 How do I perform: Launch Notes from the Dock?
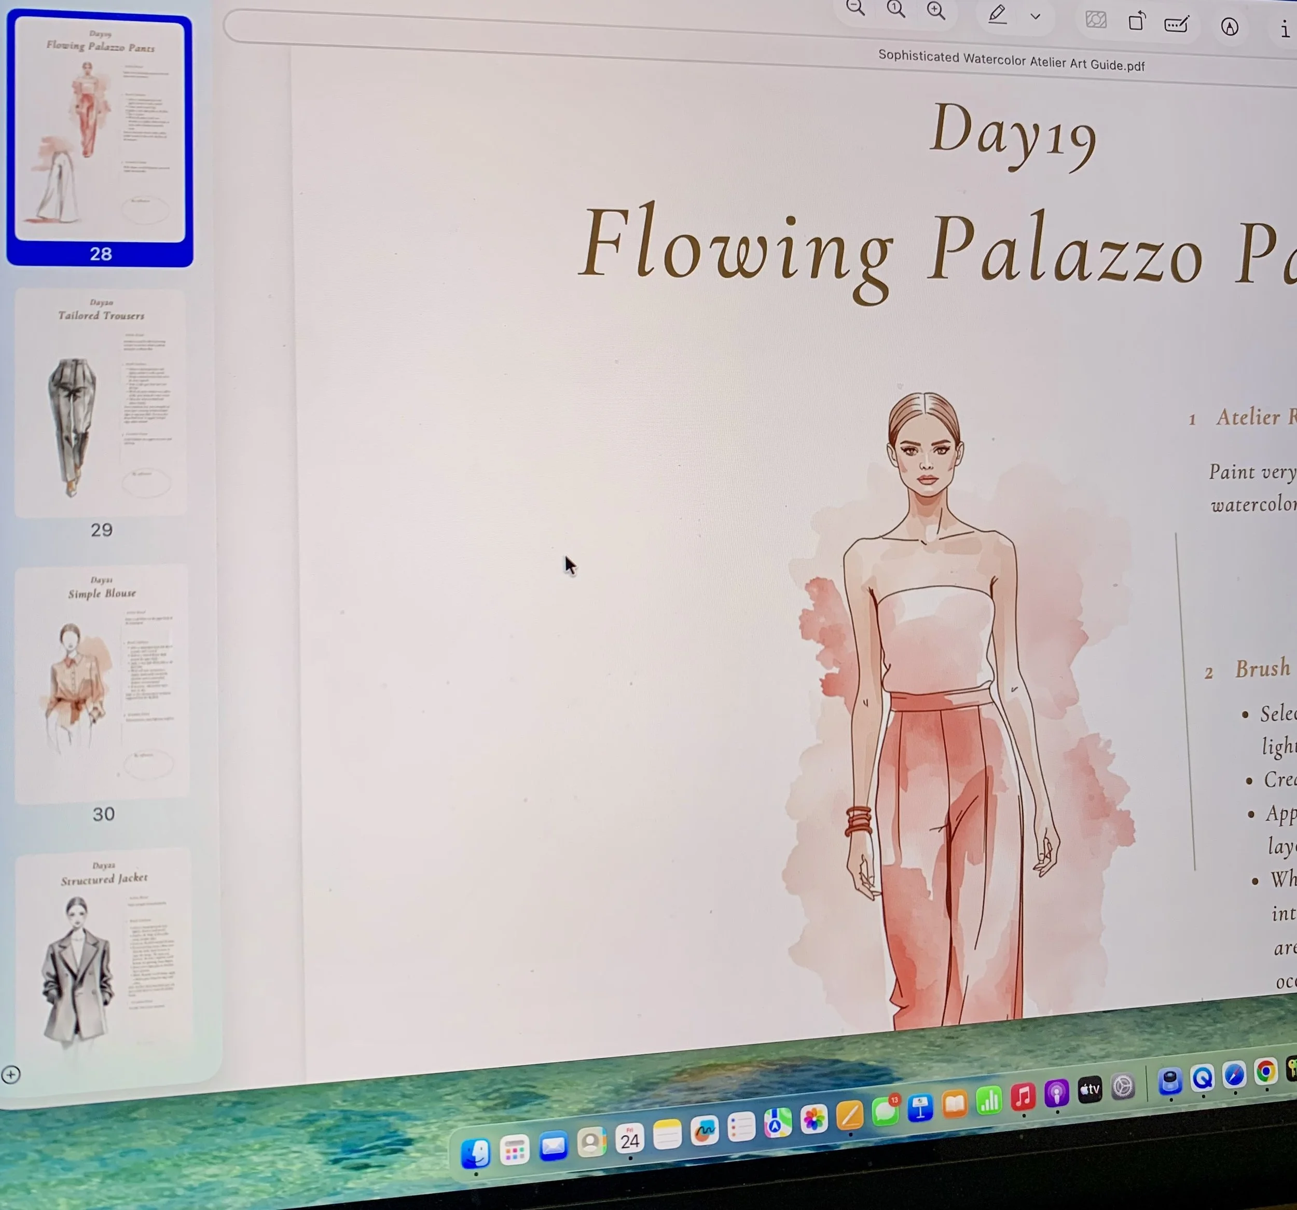click(667, 1135)
